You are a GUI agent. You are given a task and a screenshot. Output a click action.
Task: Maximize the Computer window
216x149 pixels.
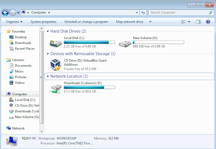[x=200, y=5]
